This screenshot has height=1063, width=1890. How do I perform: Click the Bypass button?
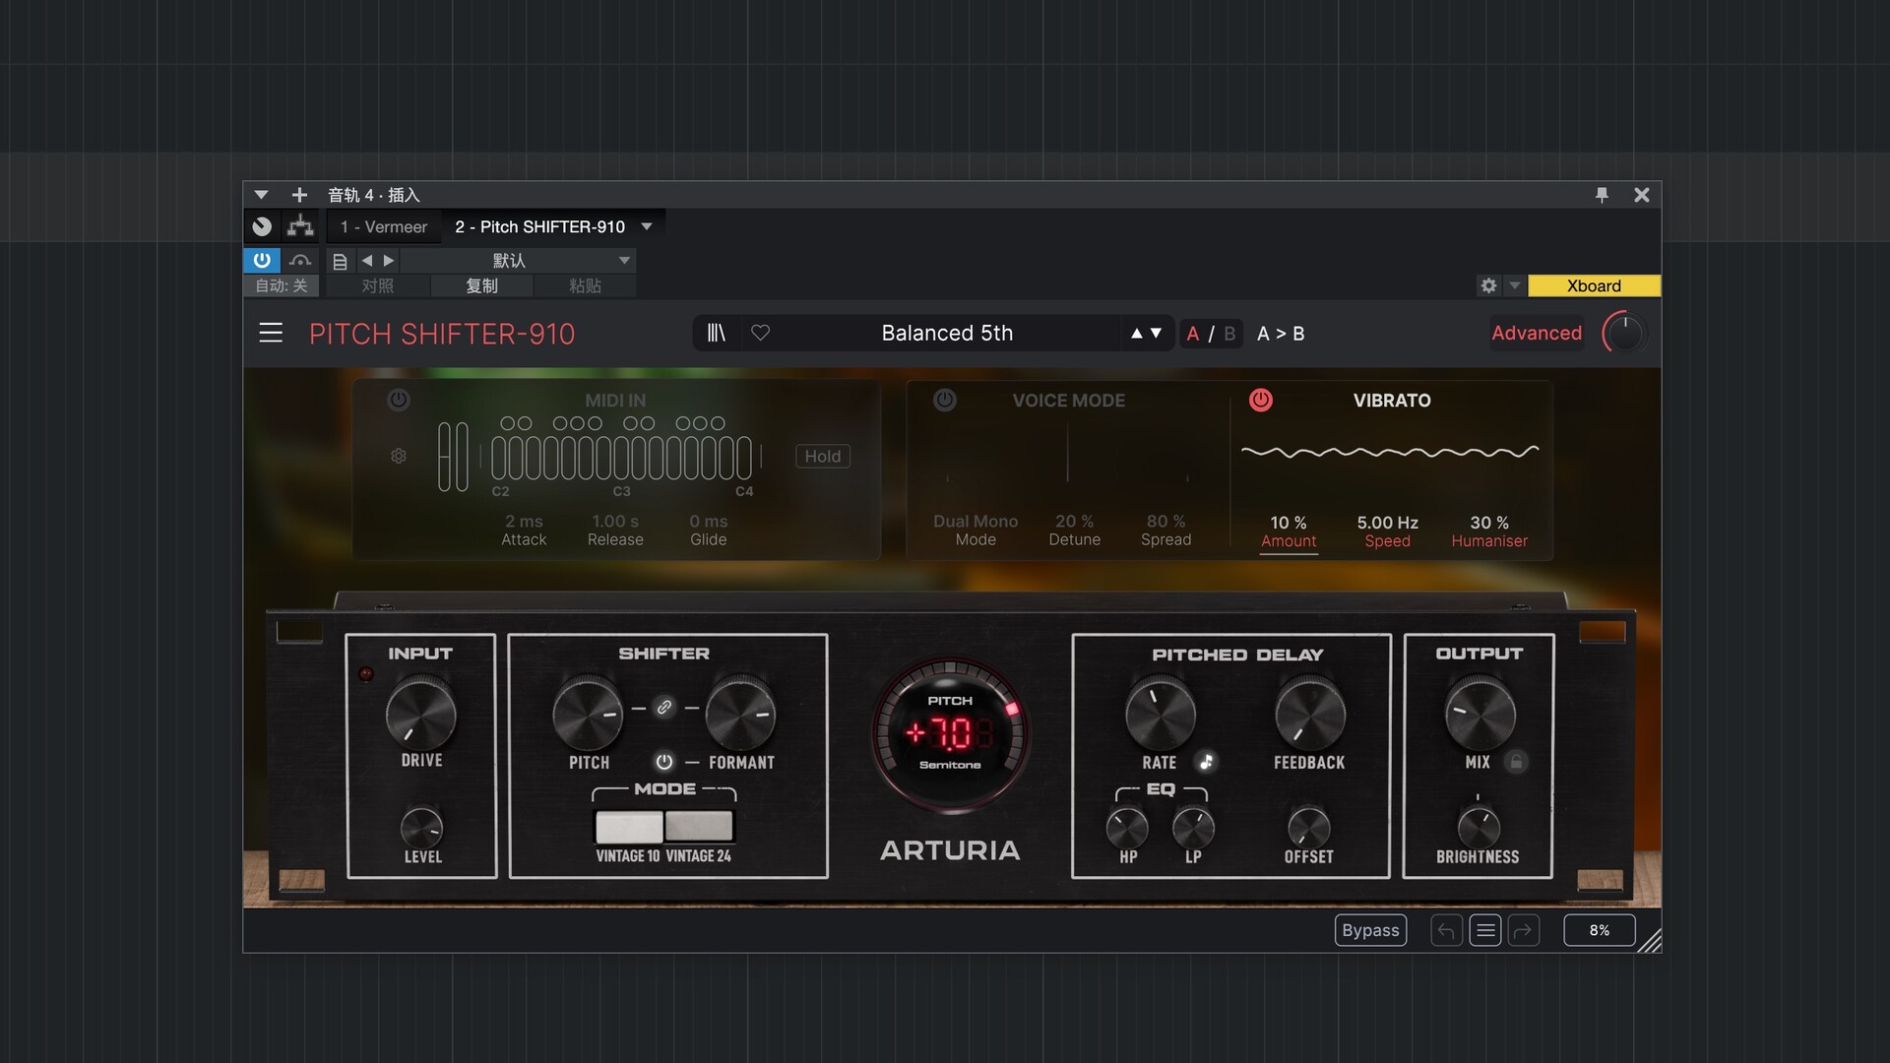point(1370,930)
